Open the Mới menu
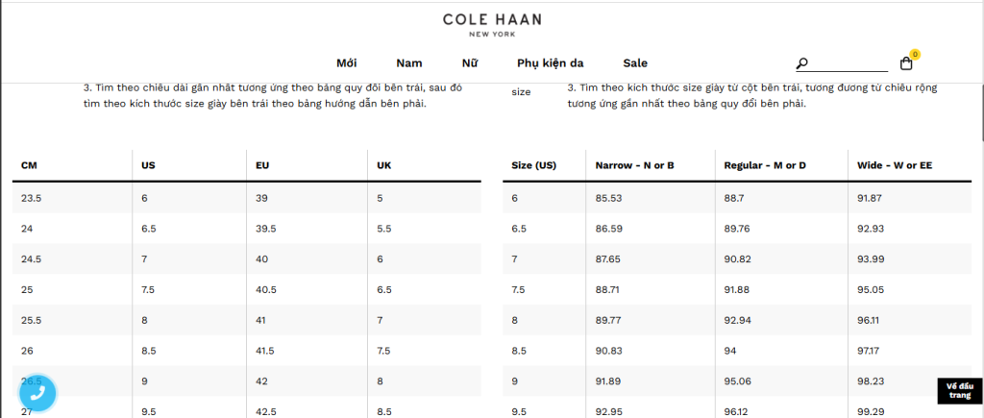984x418 pixels. pos(346,62)
